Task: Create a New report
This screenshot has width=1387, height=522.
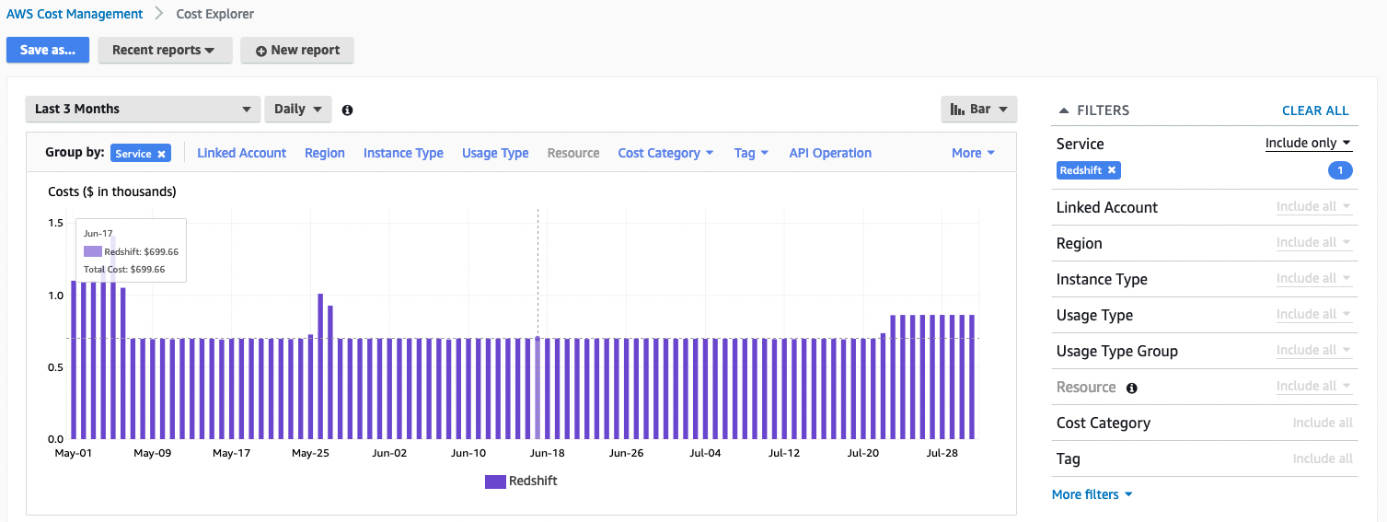Action: (x=297, y=50)
